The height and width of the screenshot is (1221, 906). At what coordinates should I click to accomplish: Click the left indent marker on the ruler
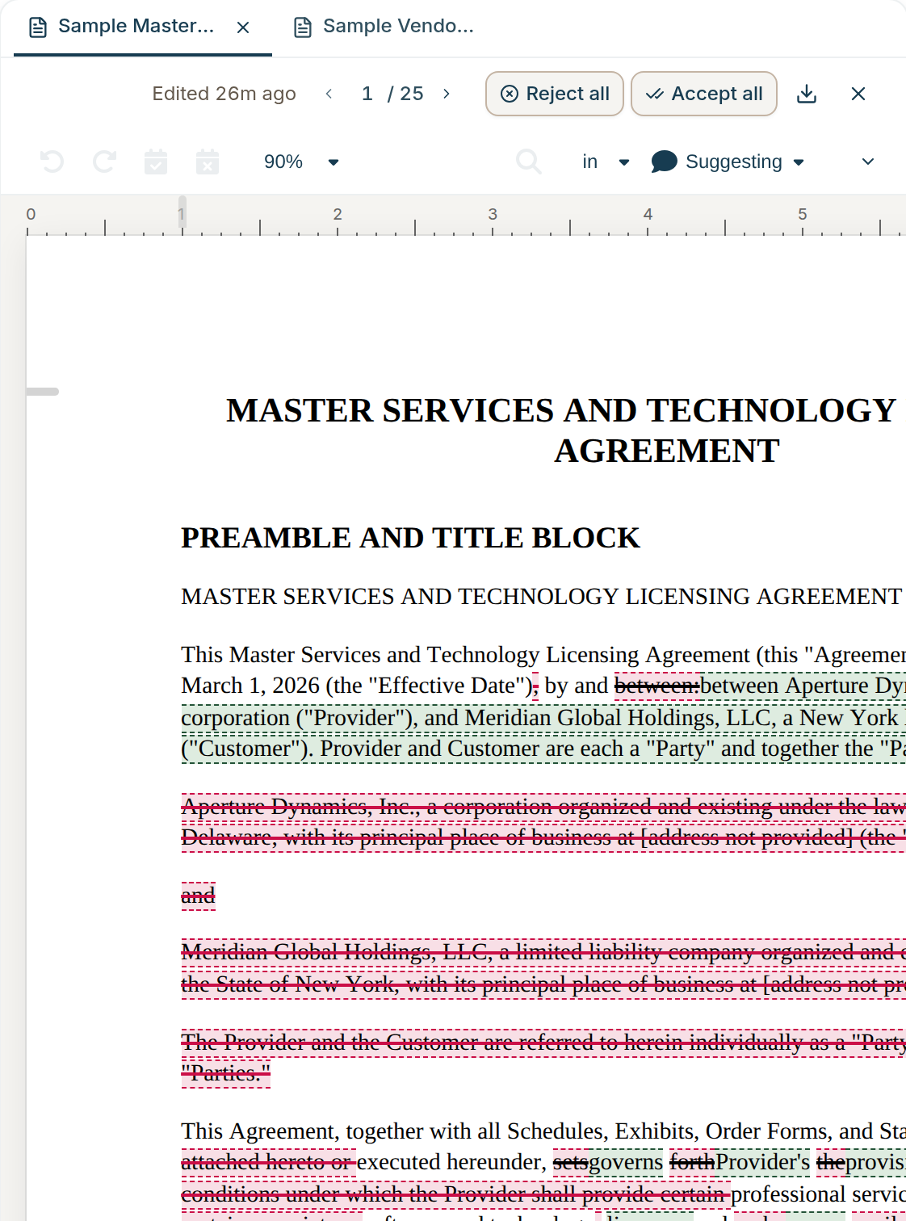(182, 212)
